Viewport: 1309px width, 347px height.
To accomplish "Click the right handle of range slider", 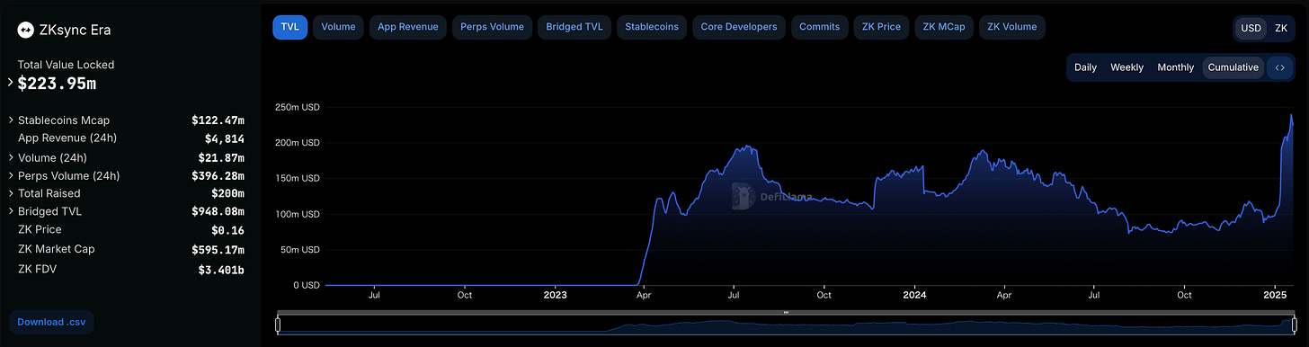I will point(1296,325).
